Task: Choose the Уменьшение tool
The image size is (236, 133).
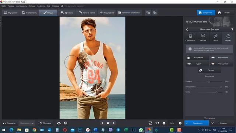Action: (x=221, y=64)
